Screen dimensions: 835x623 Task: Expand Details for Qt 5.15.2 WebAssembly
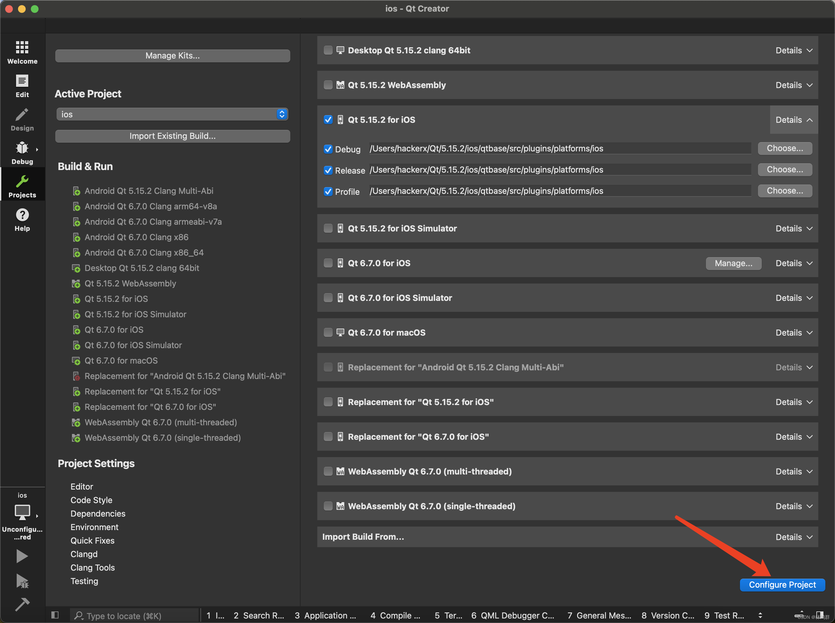(794, 85)
